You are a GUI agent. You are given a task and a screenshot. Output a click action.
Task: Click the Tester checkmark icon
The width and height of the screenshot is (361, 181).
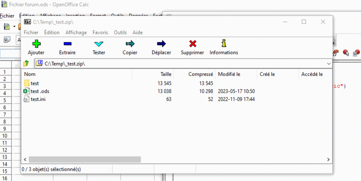(x=99, y=44)
